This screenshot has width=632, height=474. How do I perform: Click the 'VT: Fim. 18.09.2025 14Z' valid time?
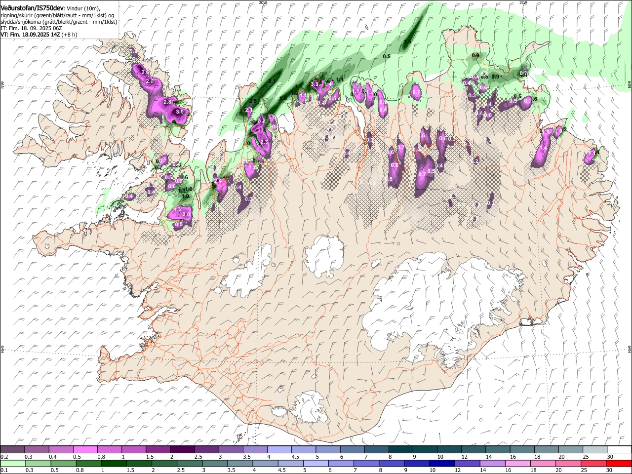30,35
